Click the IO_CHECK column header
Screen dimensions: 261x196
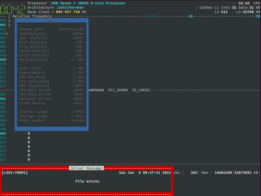point(141,90)
